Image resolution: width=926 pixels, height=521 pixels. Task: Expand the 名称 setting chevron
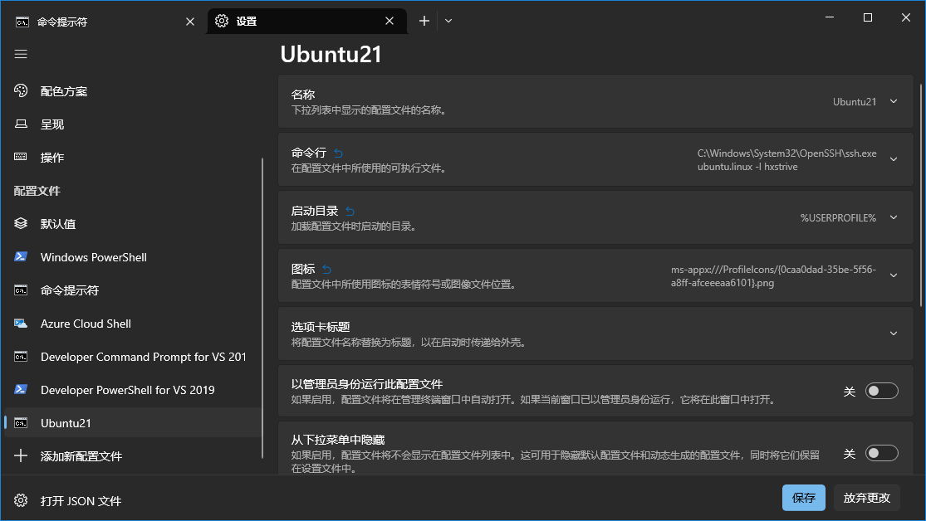894,101
